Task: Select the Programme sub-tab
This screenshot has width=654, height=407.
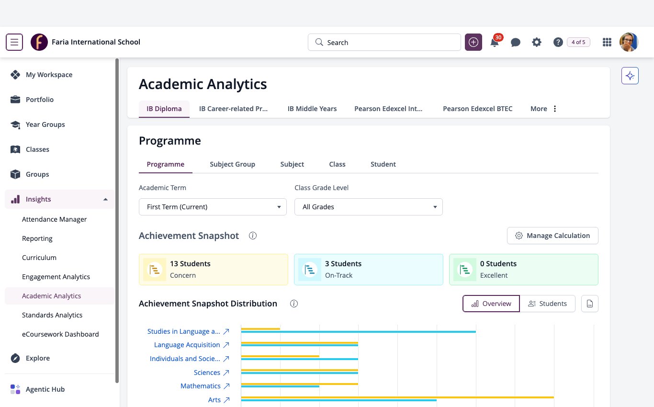Action: [x=166, y=164]
